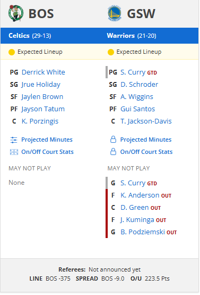Open Derrick White's player page
Image resolution: width=200 pixels, height=295 pixels.
click(x=44, y=72)
